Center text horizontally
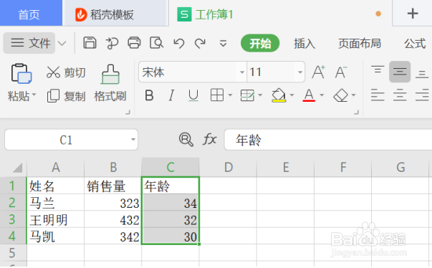The height and width of the screenshot is (268, 432). (400, 95)
